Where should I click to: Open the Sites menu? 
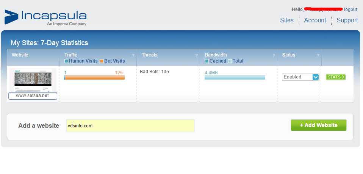[x=286, y=20]
